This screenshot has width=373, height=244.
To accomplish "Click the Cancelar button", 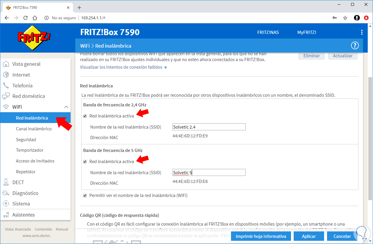I will 342,236.
